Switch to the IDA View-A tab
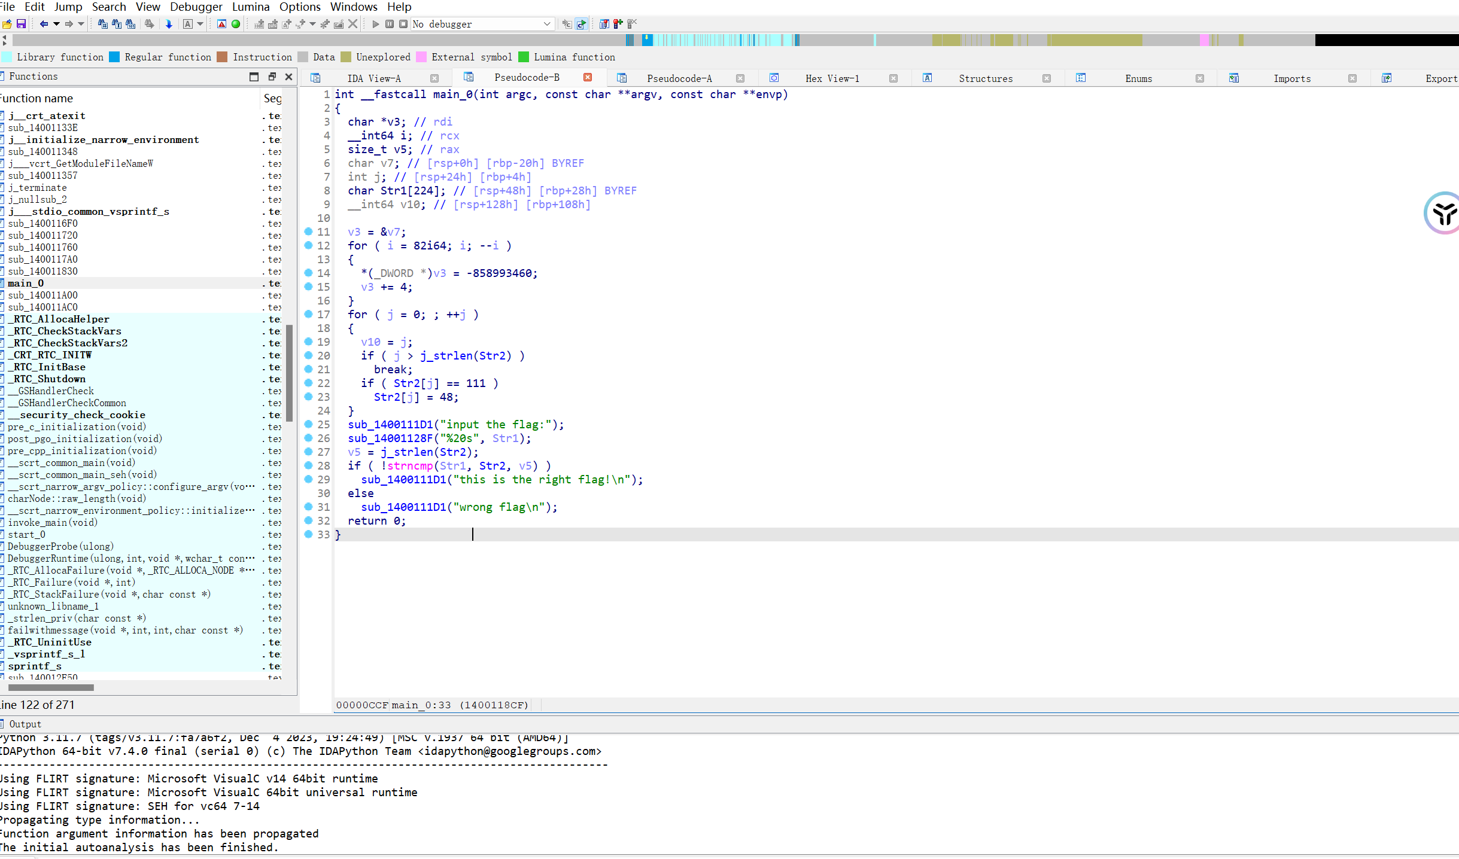Image resolution: width=1459 pixels, height=859 pixels. (374, 78)
